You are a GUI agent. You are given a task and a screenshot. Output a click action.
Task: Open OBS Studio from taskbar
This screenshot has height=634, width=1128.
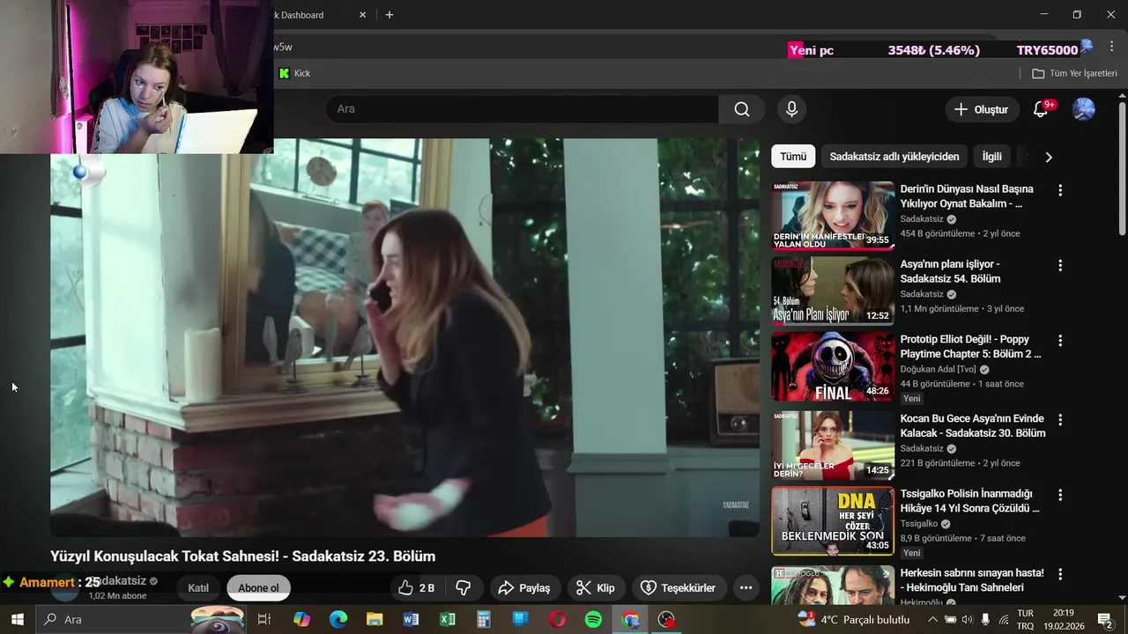(x=666, y=619)
